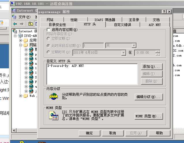Click the 删除 custom header button
The height and width of the screenshot is (143, 184).
[152, 81]
